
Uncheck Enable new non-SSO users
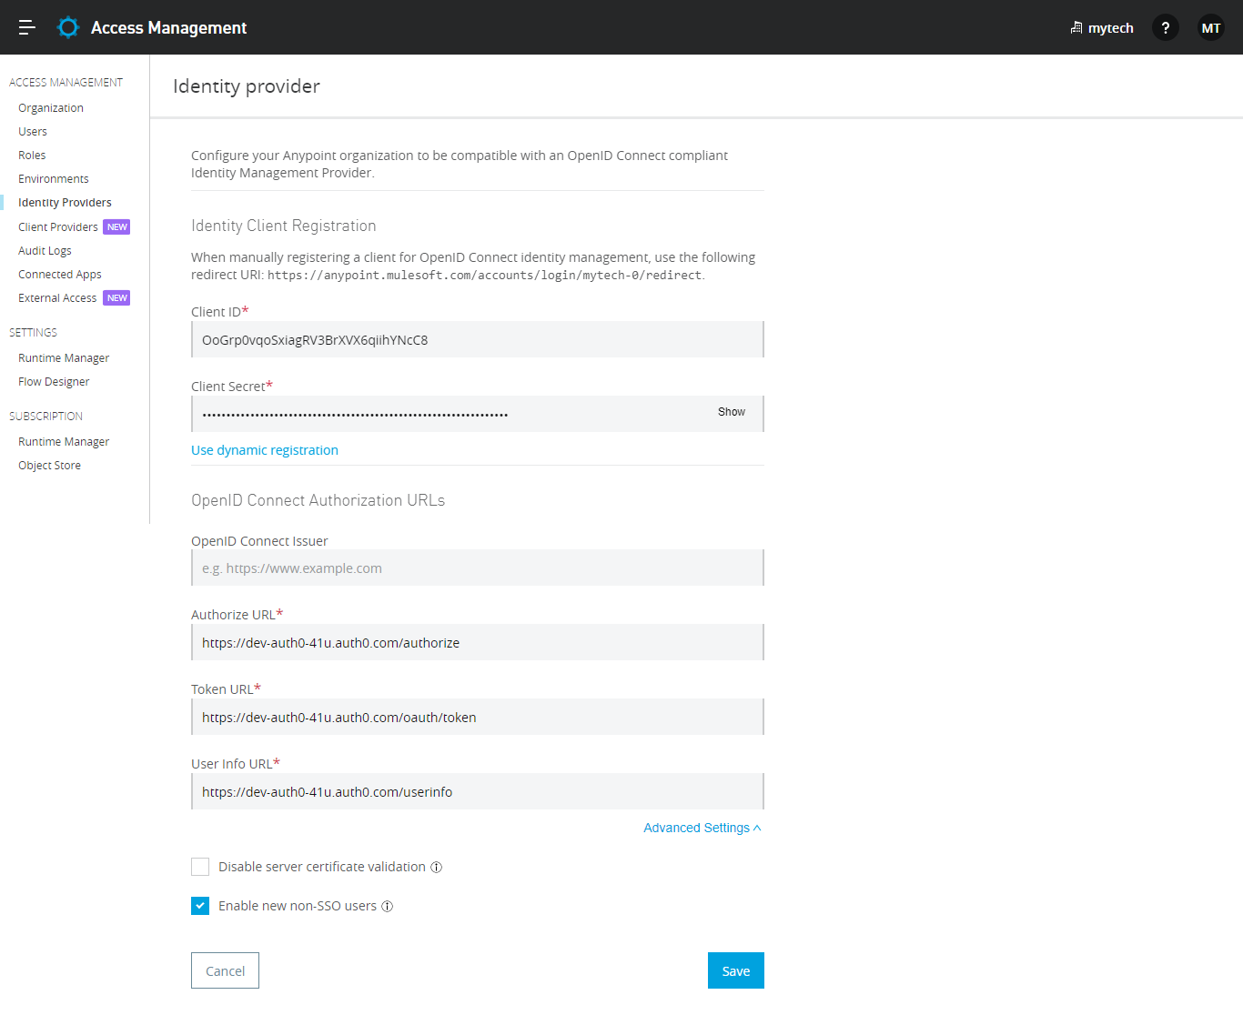click(x=200, y=906)
